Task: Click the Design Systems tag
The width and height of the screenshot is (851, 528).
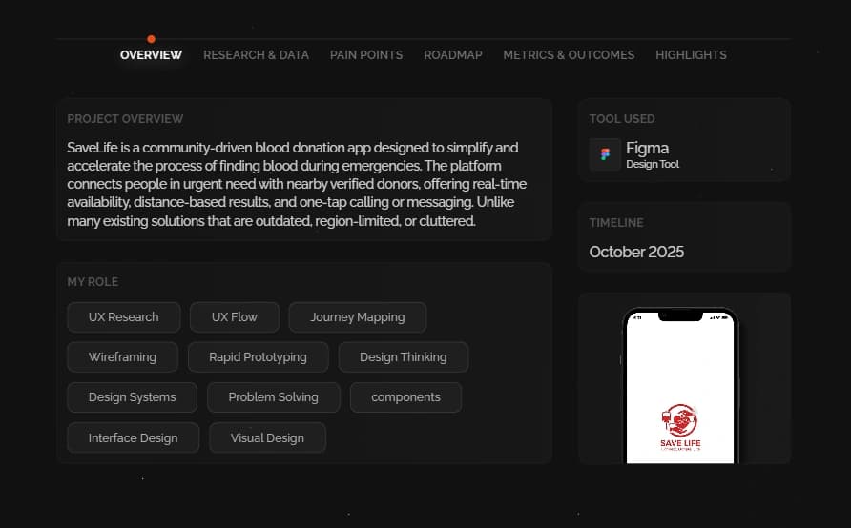Action: (132, 397)
